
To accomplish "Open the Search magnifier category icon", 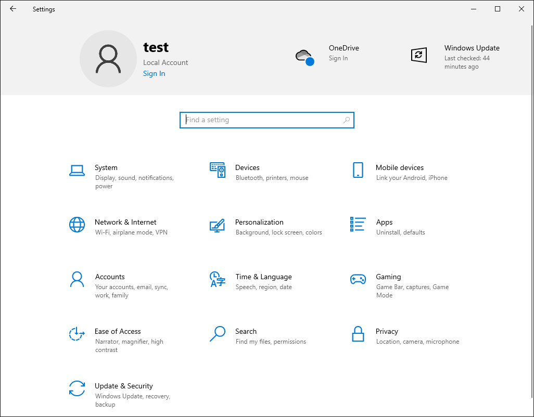I will coord(217,334).
